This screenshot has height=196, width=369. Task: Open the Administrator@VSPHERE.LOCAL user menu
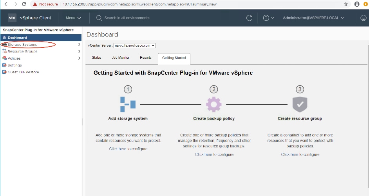click(313, 18)
